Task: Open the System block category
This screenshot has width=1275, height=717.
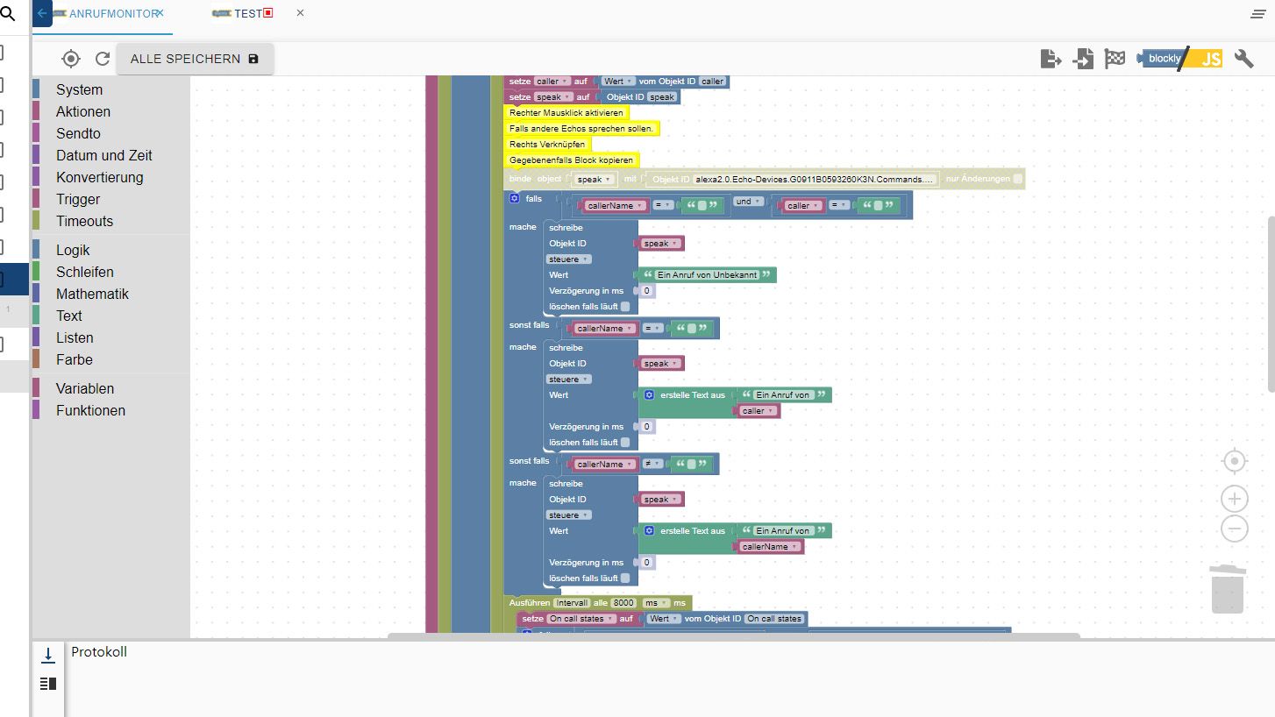Action: 79,89
